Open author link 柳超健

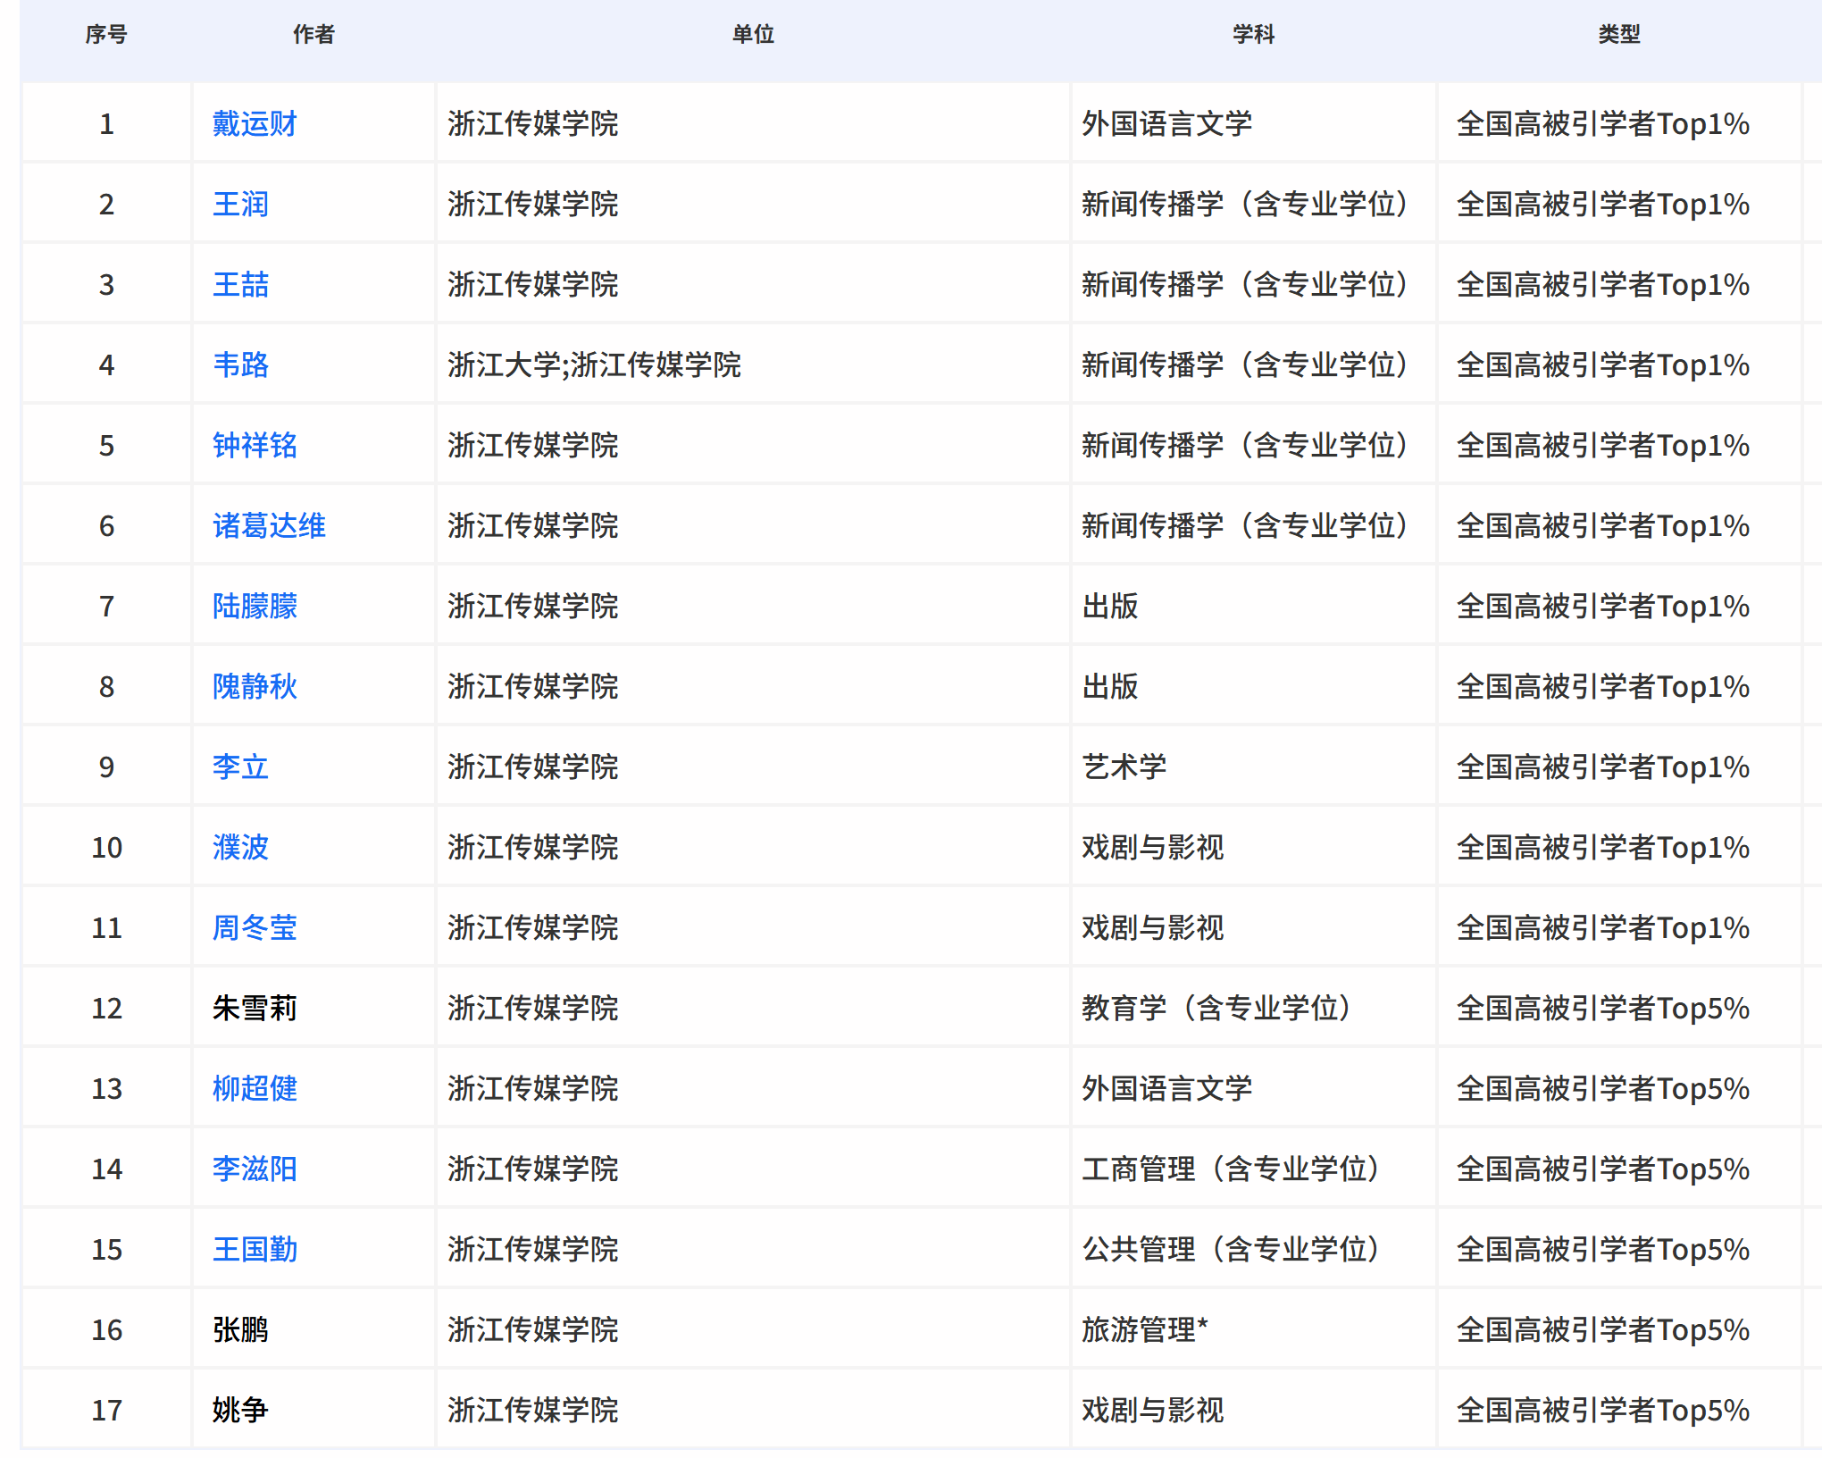[x=255, y=1088]
